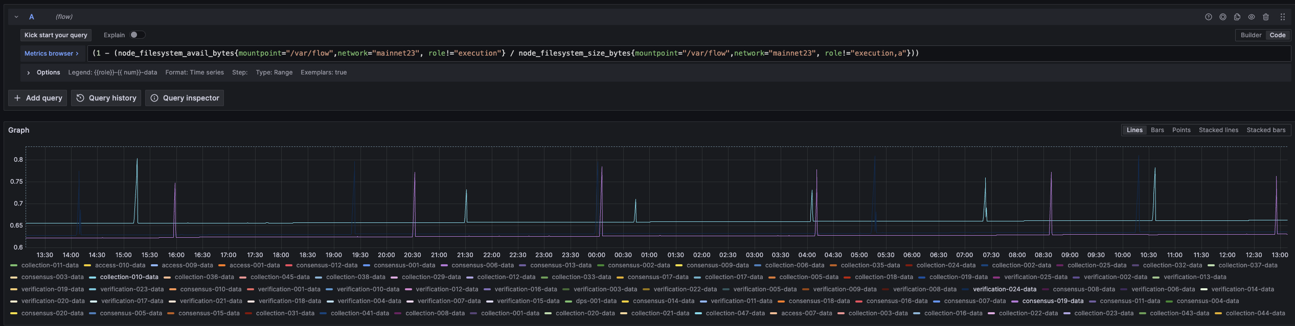The width and height of the screenshot is (1295, 326).
Task: Click the query name letter A
Action: [32, 17]
